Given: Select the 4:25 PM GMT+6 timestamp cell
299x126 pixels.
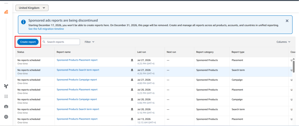Looking at the screenshot, I should 146,64.
